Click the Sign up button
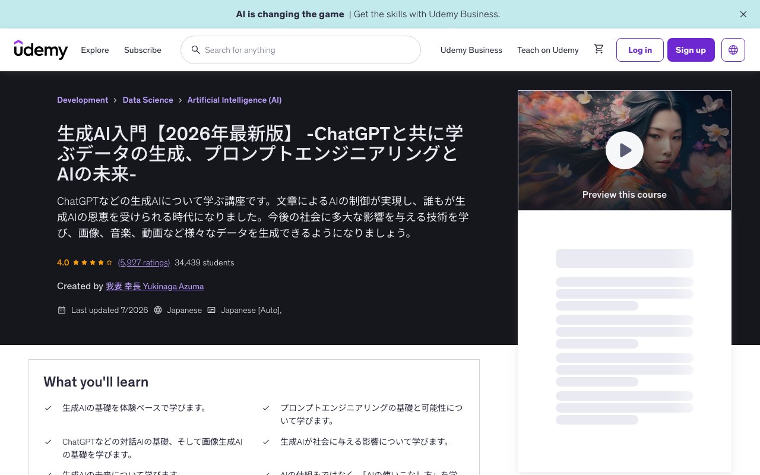 pos(691,50)
